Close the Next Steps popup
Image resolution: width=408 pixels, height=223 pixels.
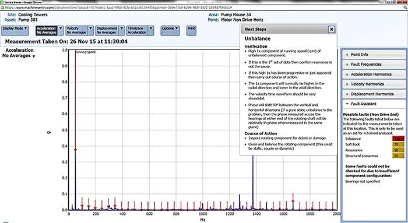[x=332, y=29]
